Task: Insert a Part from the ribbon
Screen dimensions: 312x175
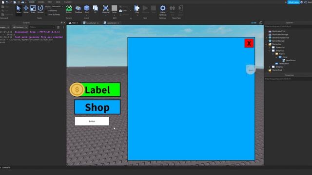Action: [x=87, y=9]
